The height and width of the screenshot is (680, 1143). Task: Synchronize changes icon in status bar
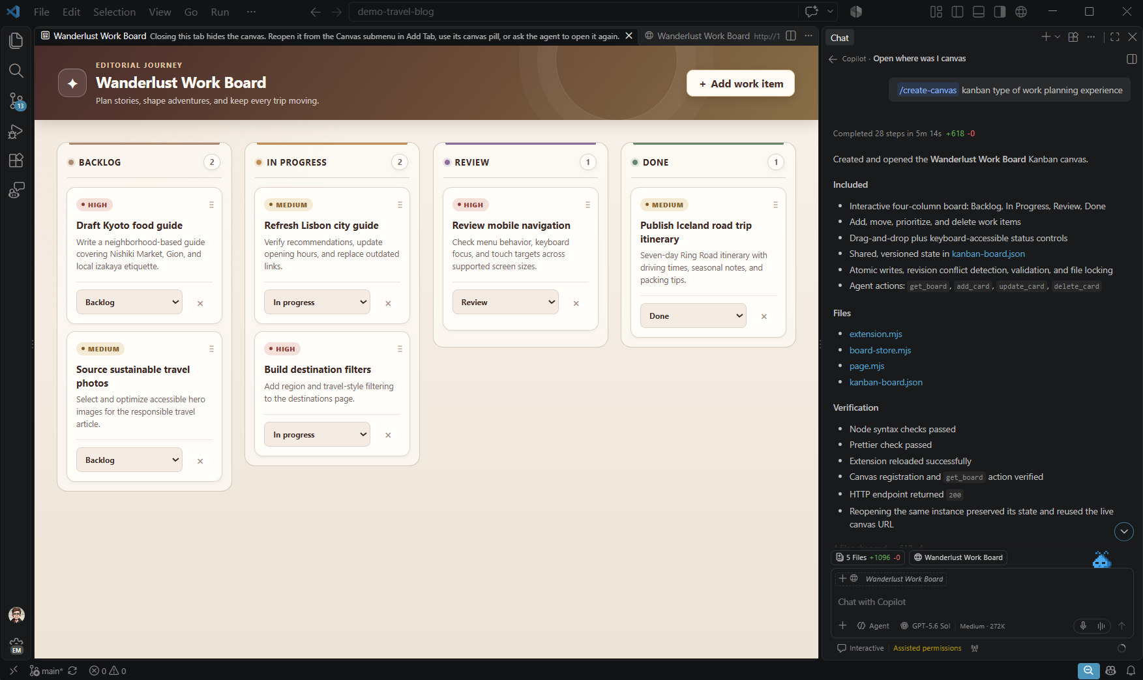click(72, 671)
